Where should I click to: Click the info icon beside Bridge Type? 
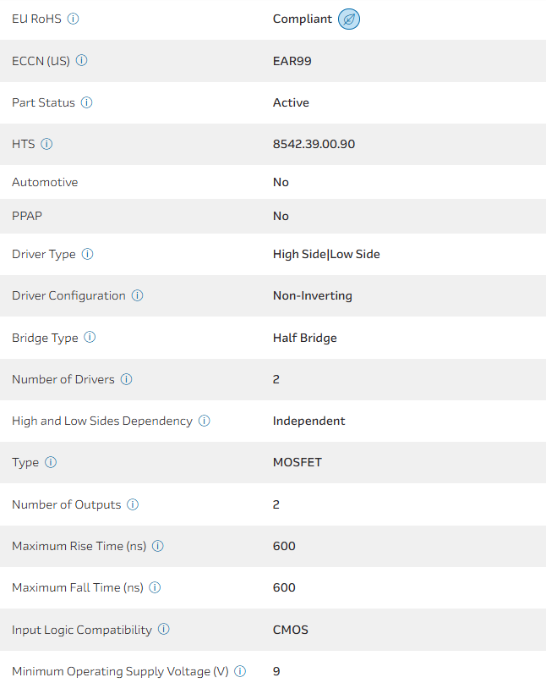(x=90, y=338)
